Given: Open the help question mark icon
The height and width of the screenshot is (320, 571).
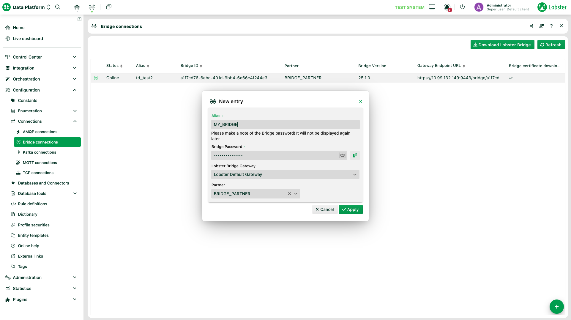Looking at the screenshot, I should coord(551,26).
